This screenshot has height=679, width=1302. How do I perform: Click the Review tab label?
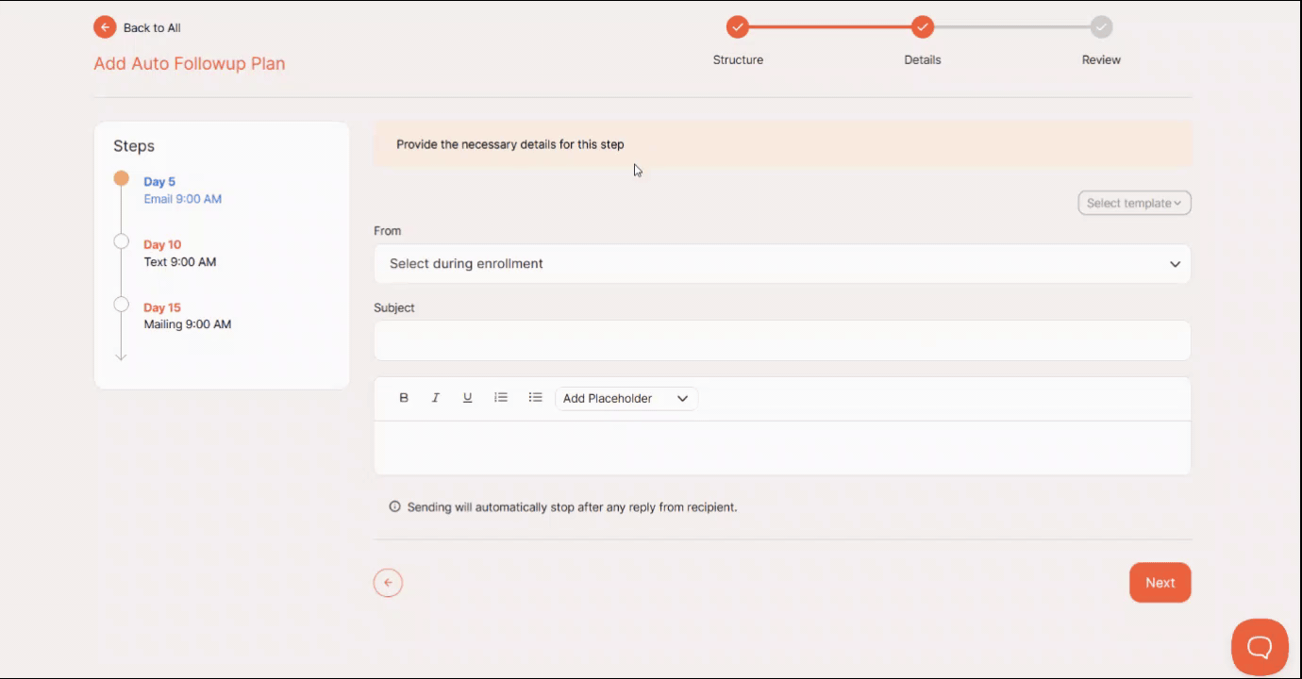(1101, 59)
